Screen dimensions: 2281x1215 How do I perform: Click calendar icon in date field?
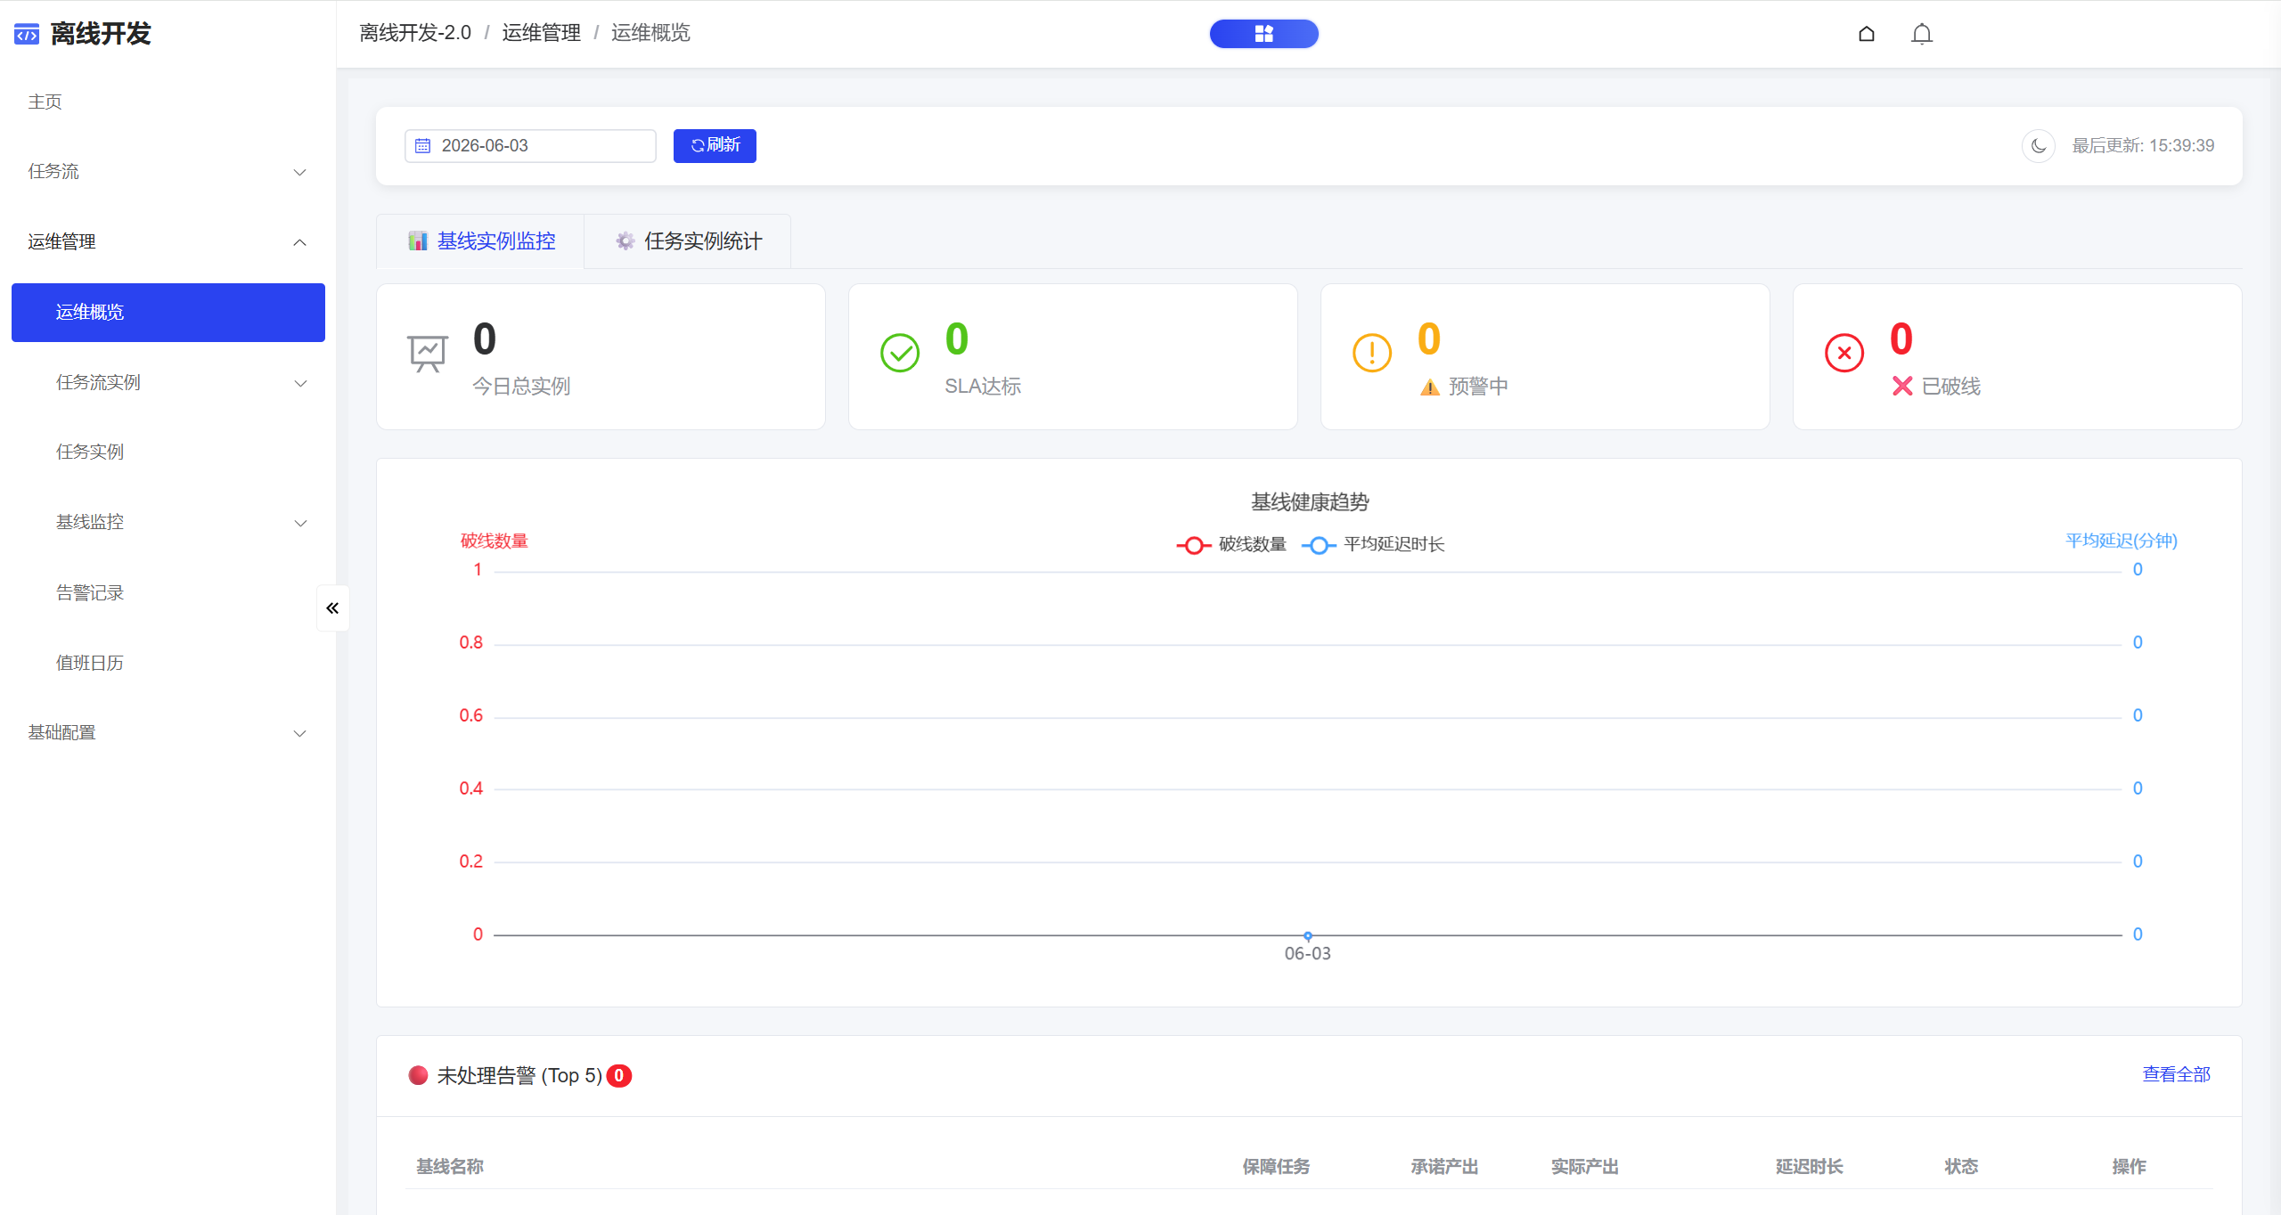tap(423, 146)
